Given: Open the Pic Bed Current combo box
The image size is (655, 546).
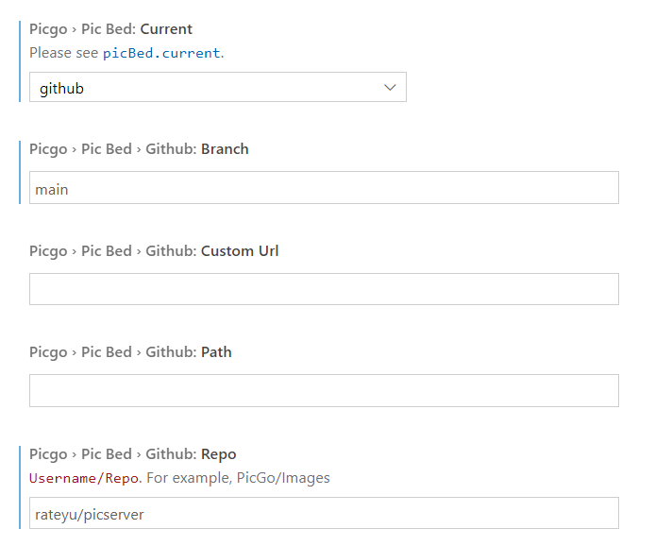Looking at the screenshot, I should (217, 88).
